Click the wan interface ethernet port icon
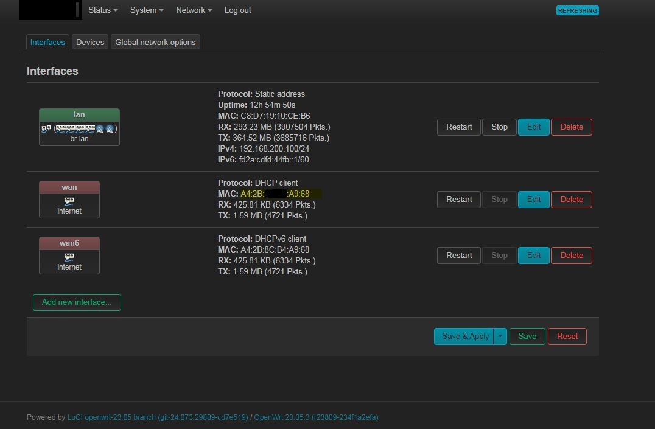The height and width of the screenshot is (429, 655). [69, 201]
